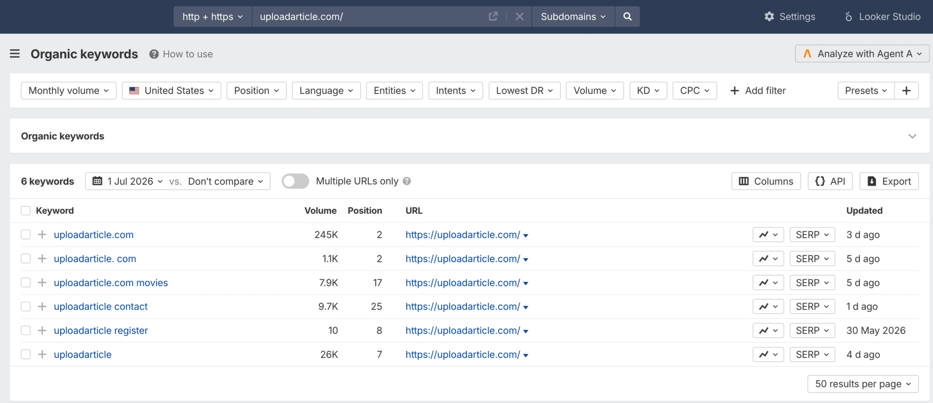933x403 pixels.
Task: Collapse Organic keywords panel chevron
Action: tap(912, 136)
